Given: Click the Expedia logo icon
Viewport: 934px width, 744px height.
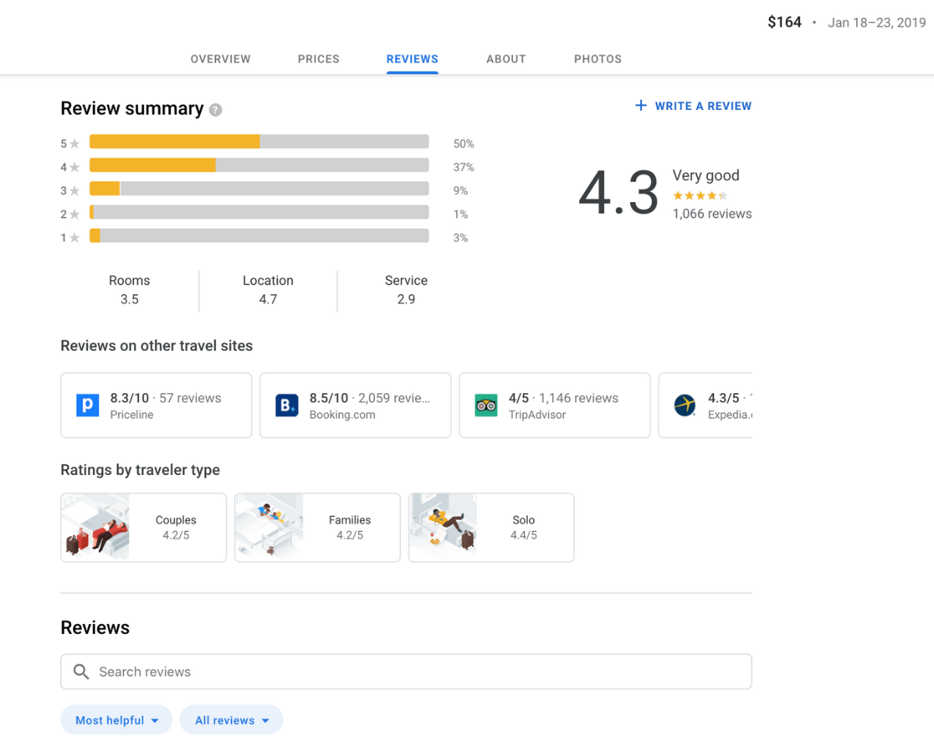Looking at the screenshot, I should [685, 406].
